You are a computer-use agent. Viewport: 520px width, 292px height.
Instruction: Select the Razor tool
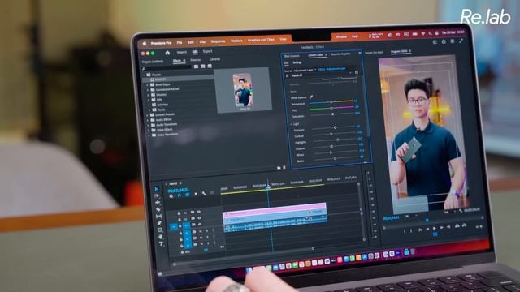pos(158,209)
